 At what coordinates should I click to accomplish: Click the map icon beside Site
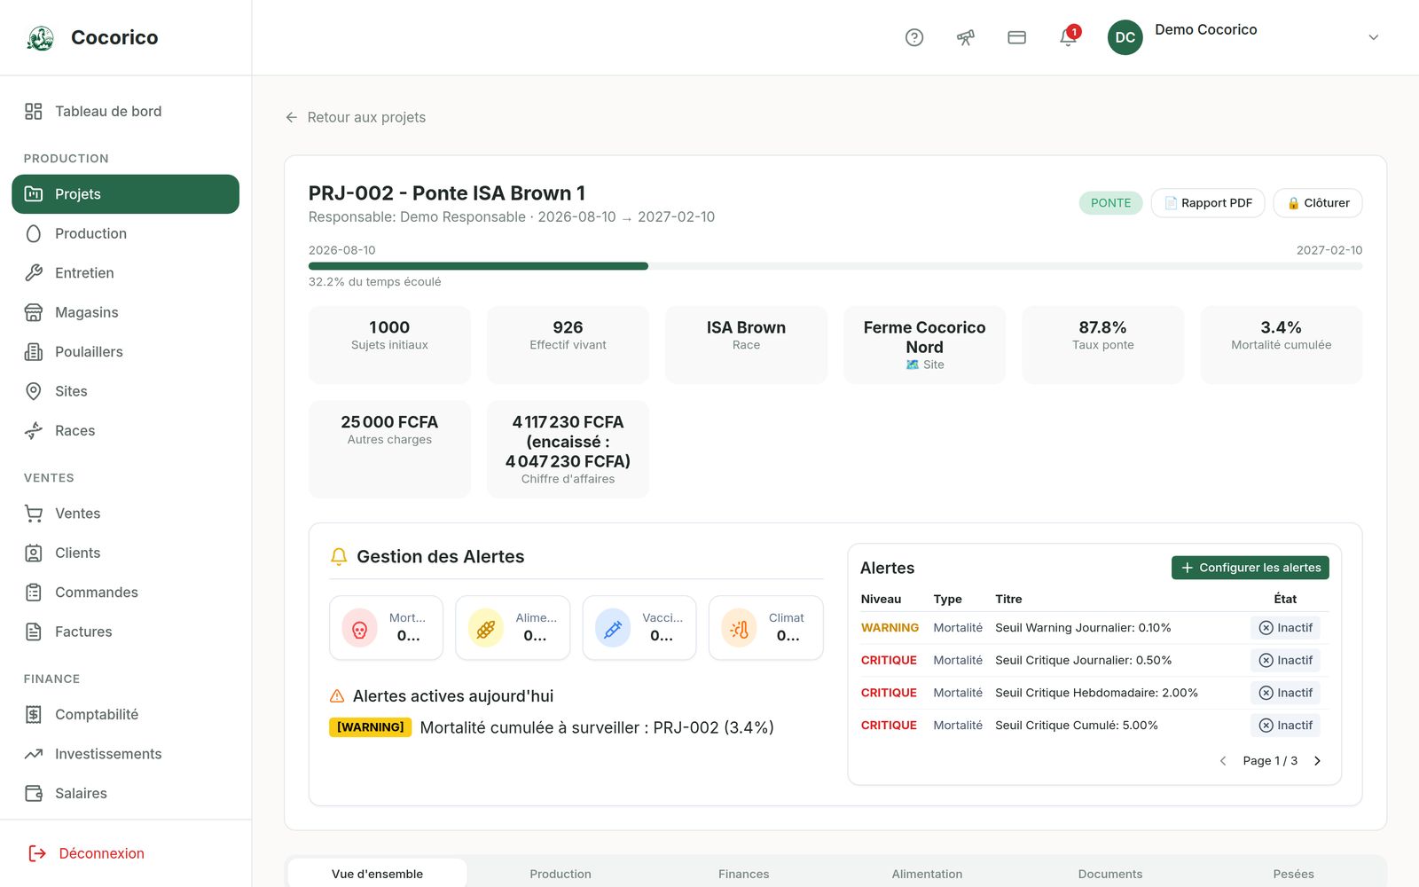(x=913, y=365)
